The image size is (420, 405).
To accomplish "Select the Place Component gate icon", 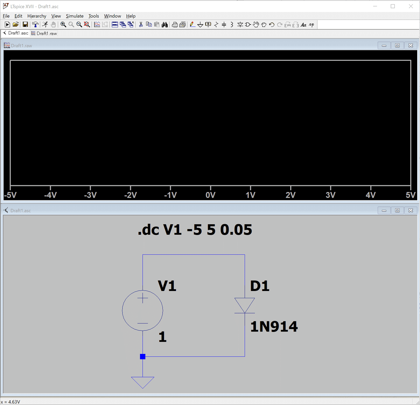I will 248,24.
